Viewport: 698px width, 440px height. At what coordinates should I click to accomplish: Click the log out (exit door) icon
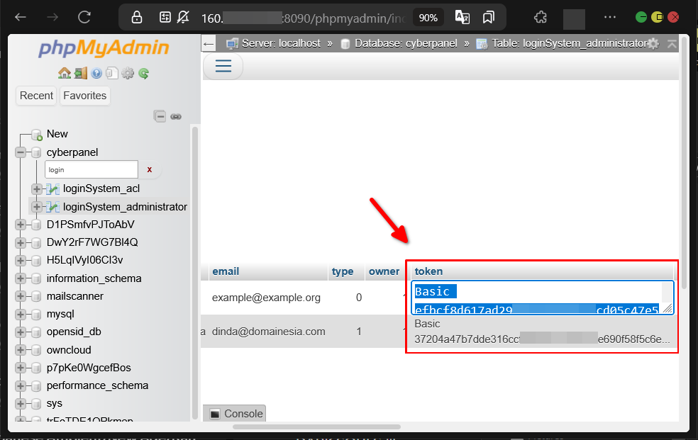click(81, 74)
